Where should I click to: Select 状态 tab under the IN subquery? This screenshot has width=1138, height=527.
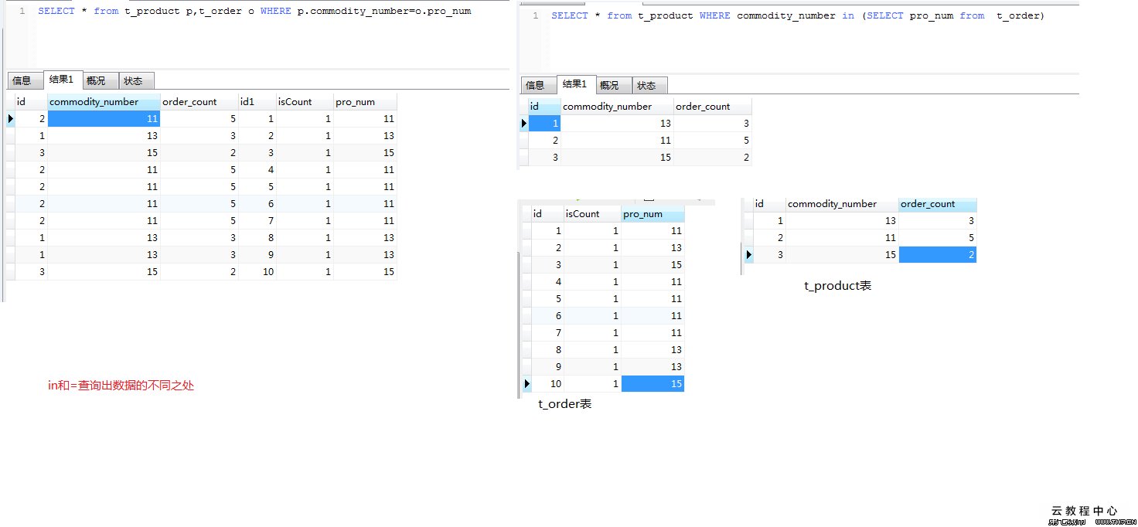tap(646, 85)
